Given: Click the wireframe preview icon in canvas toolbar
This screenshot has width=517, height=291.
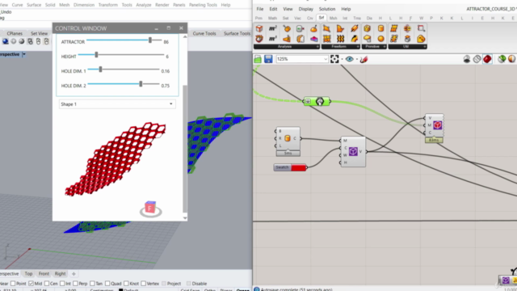Looking at the screenshot, I should click(x=477, y=59).
